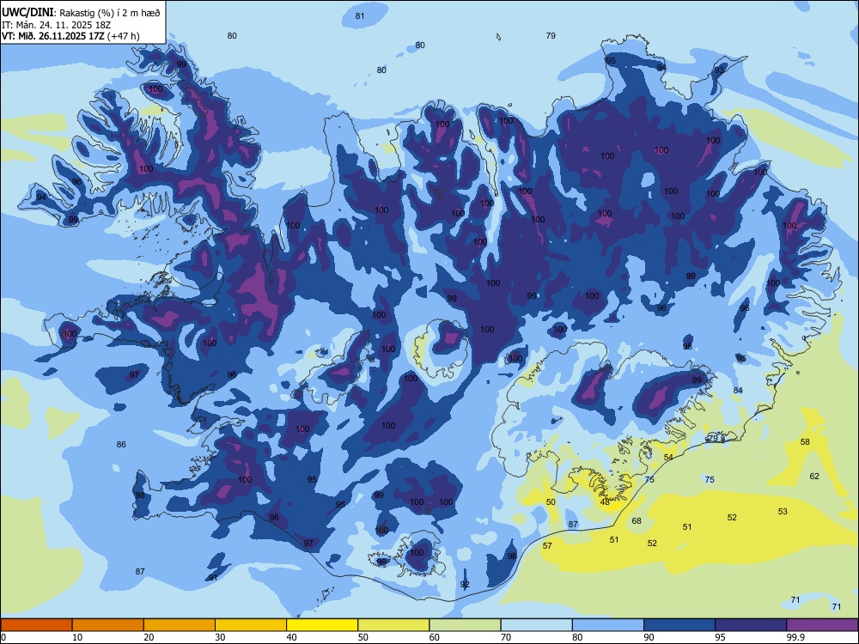Screen dimensions: 859x644
Task: Click the humidity value 53 offshore
Action: [x=783, y=511]
